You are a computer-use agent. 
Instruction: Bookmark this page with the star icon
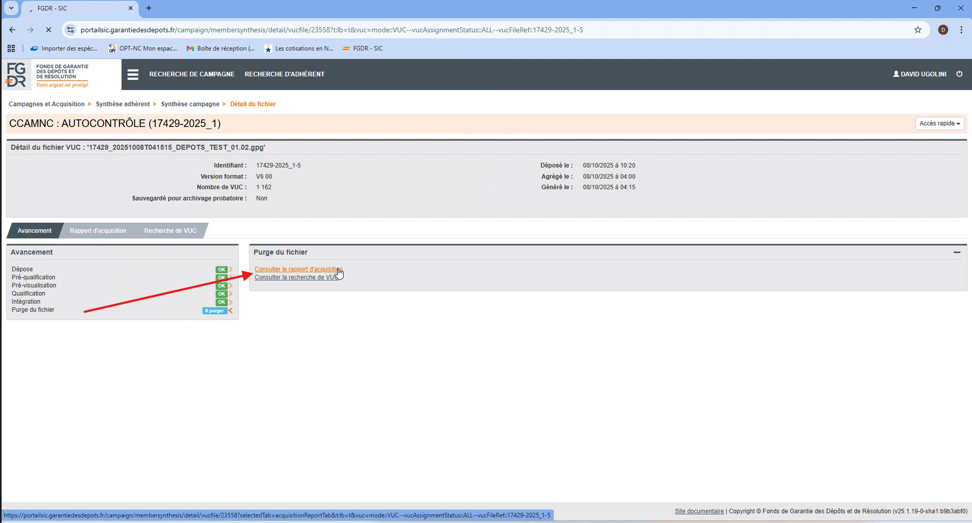pyautogui.click(x=918, y=30)
